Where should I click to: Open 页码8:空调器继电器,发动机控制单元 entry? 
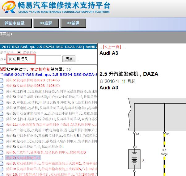52,136
